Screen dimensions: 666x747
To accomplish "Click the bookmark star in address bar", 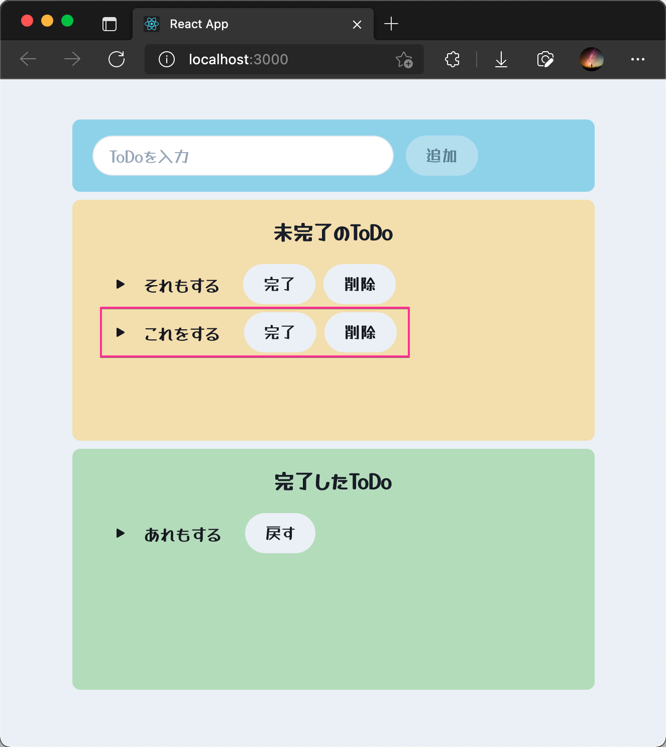I will [405, 60].
